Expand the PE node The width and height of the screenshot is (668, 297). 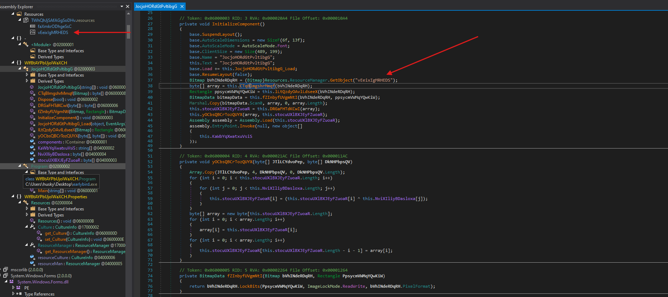tap(13, 287)
